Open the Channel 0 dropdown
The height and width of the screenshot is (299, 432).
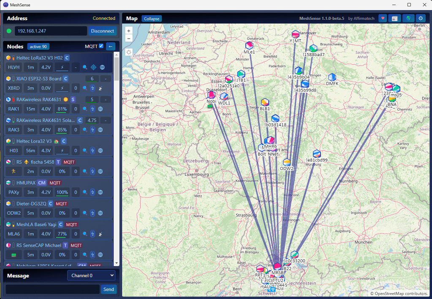tap(91, 275)
